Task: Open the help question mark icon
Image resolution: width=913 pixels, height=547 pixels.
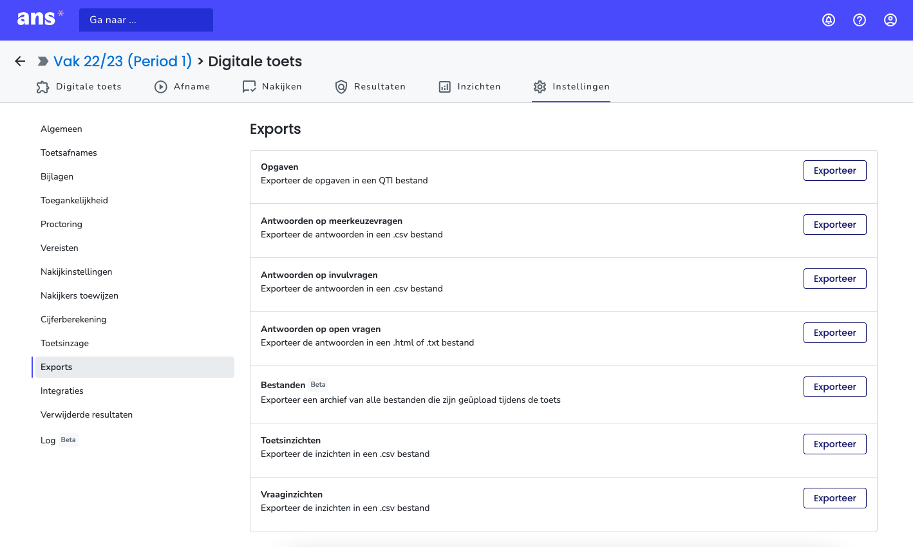Action: [860, 20]
